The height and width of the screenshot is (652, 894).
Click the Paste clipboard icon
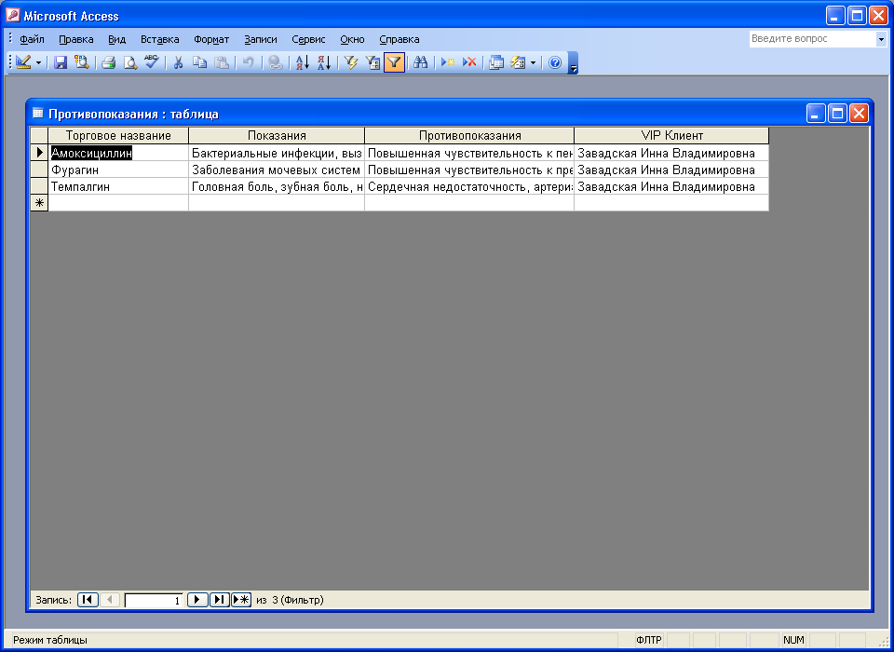pyautogui.click(x=222, y=62)
